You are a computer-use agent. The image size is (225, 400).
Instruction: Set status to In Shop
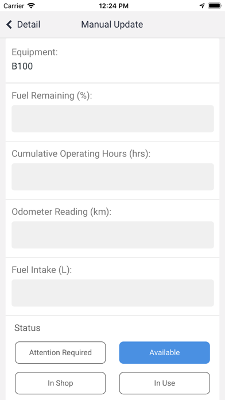point(60,383)
